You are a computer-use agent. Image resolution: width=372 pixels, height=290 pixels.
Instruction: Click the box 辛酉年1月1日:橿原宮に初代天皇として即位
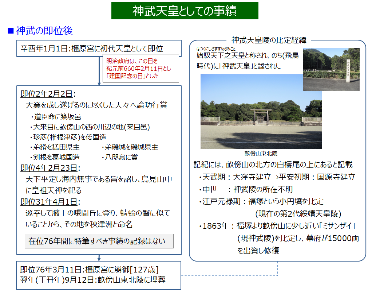click(99, 48)
